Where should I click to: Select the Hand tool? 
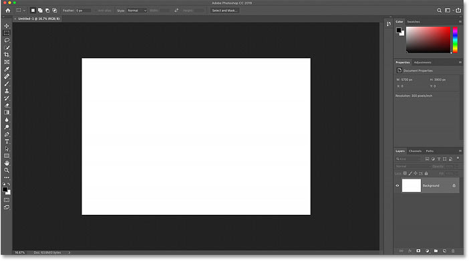(7, 163)
